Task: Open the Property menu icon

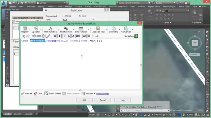Action: [25, 29]
